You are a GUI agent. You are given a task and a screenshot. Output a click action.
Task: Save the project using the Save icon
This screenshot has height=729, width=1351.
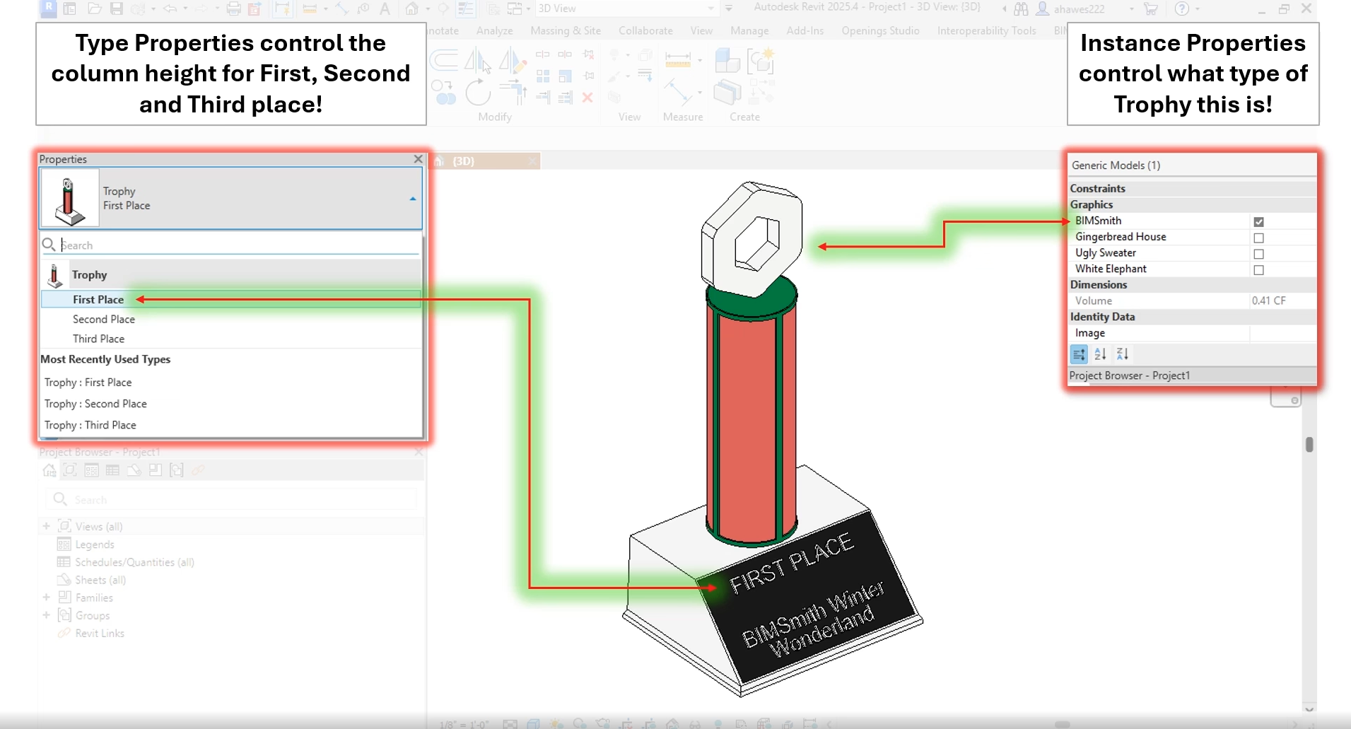tap(117, 8)
